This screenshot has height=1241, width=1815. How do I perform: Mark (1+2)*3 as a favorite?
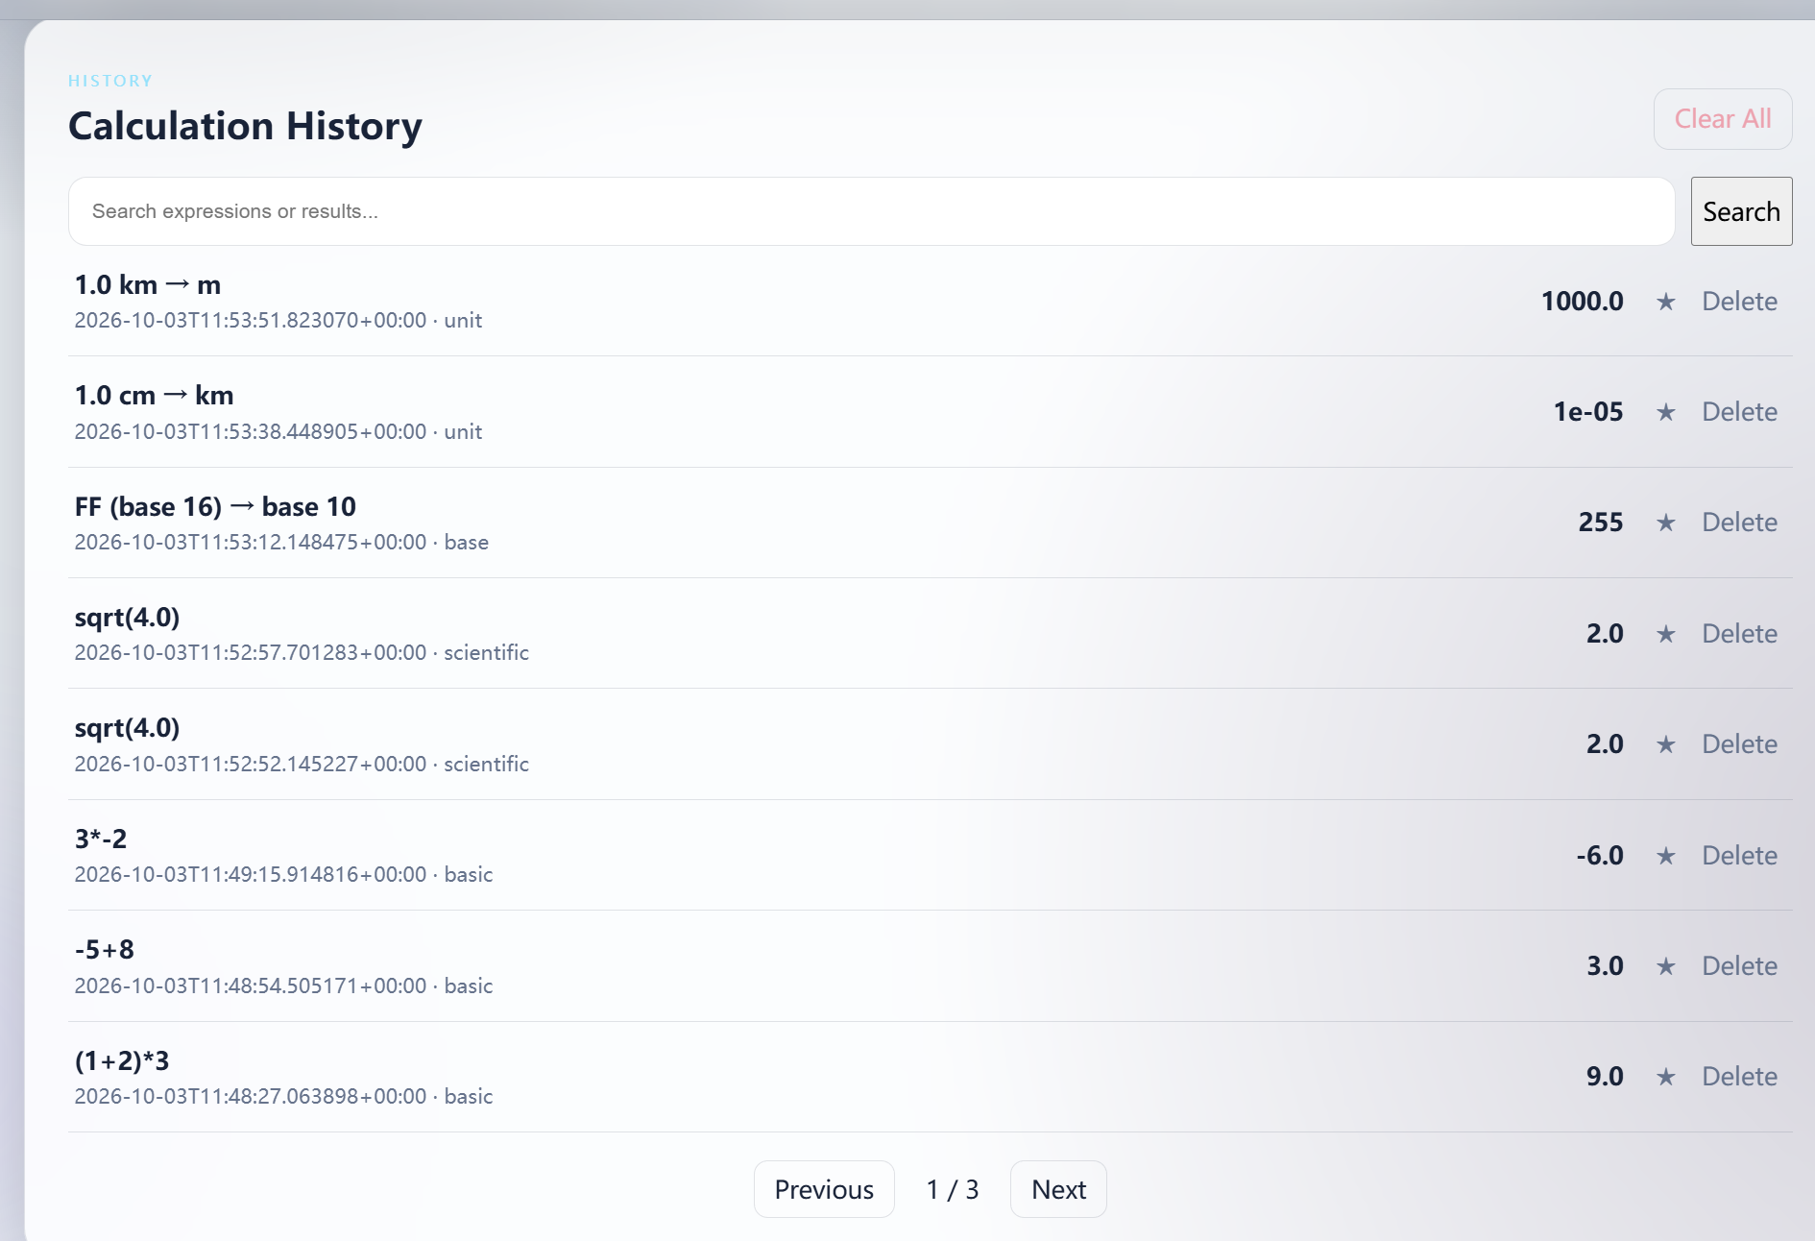tap(1666, 1077)
